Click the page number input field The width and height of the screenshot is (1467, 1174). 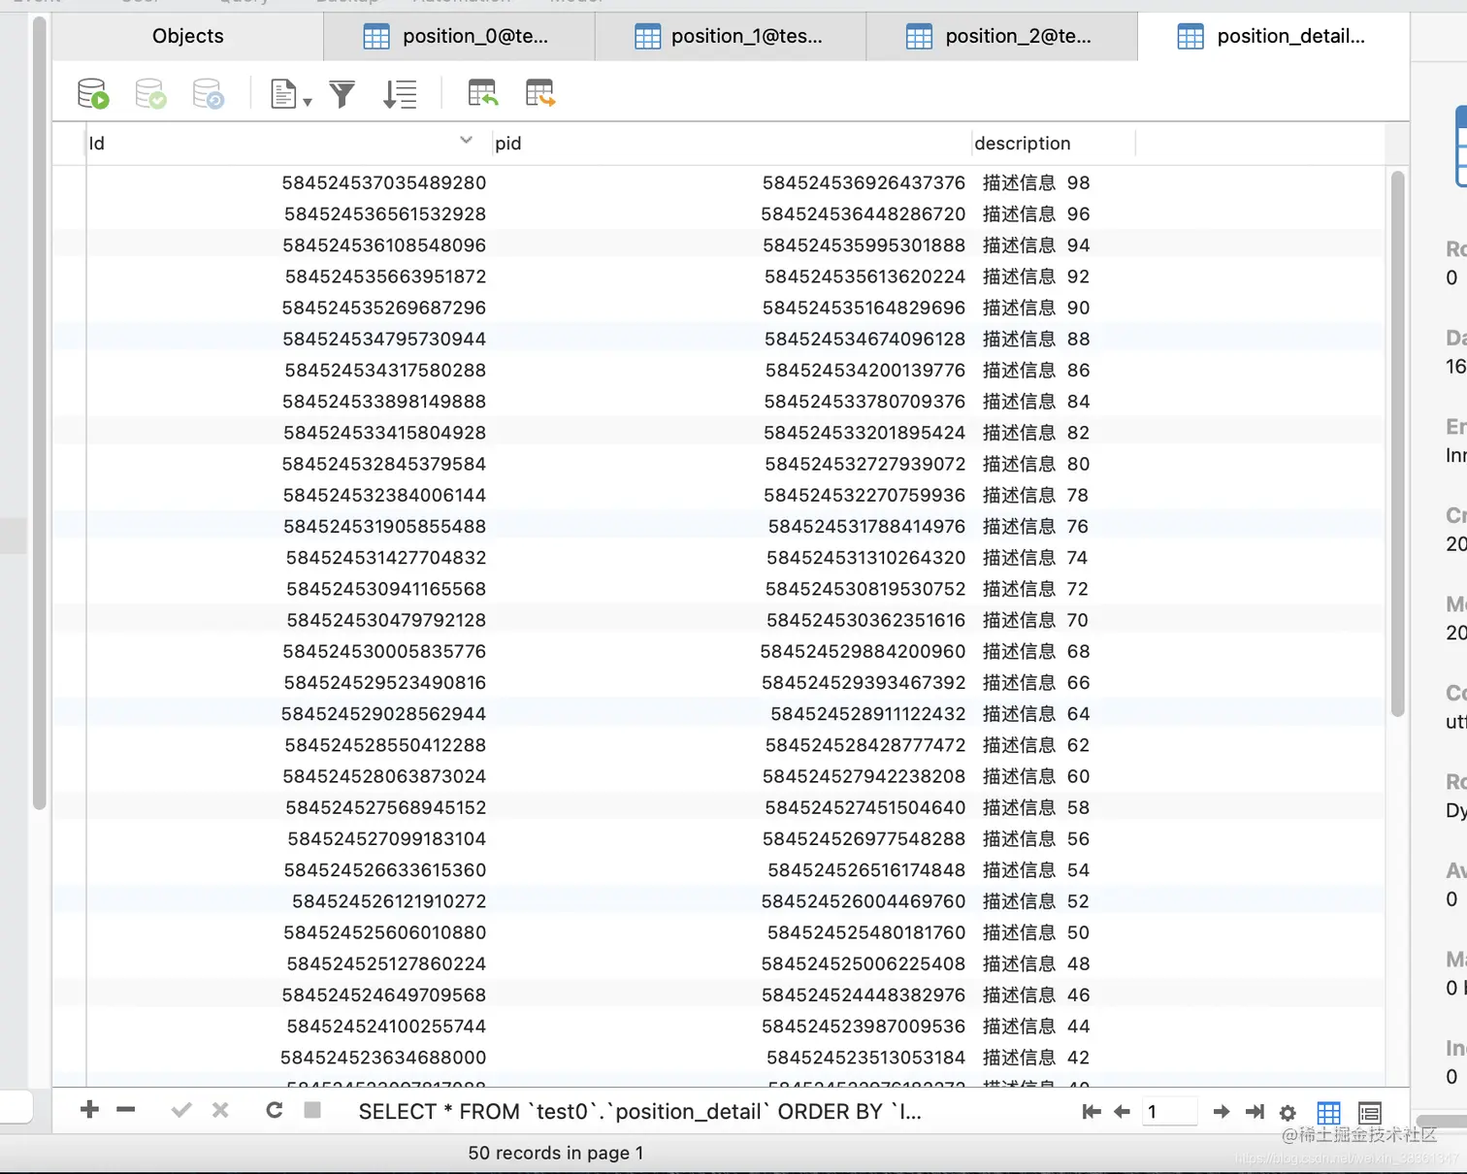tap(1169, 1112)
